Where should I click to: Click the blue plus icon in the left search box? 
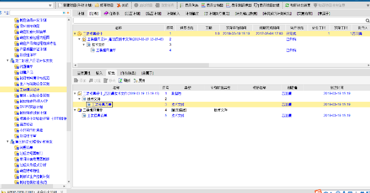[x=64, y=13]
